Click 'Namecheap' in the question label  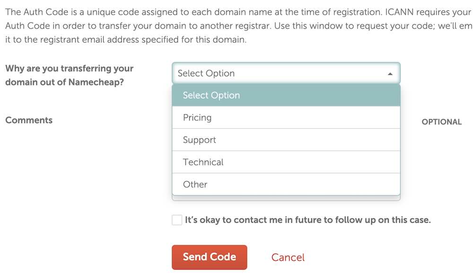click(x=95, y=82)
